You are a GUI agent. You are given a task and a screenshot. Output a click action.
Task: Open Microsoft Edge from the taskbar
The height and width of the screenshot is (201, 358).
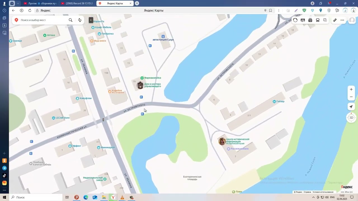[86, 197]
